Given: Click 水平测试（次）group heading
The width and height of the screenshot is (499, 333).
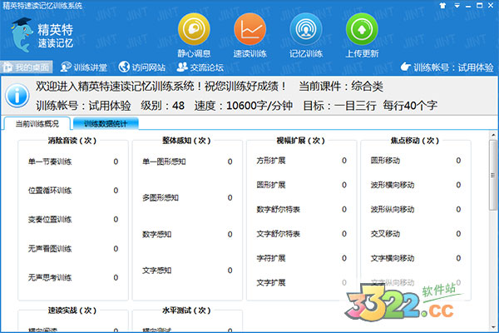Looking at the screenshot, I should click(x=186, y=311).
